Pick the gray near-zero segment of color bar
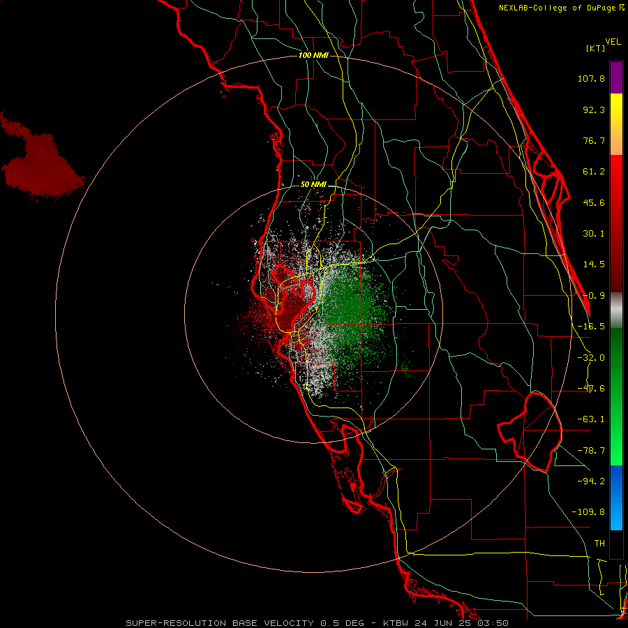Screen dimensions: 628x628 (616, 310)
